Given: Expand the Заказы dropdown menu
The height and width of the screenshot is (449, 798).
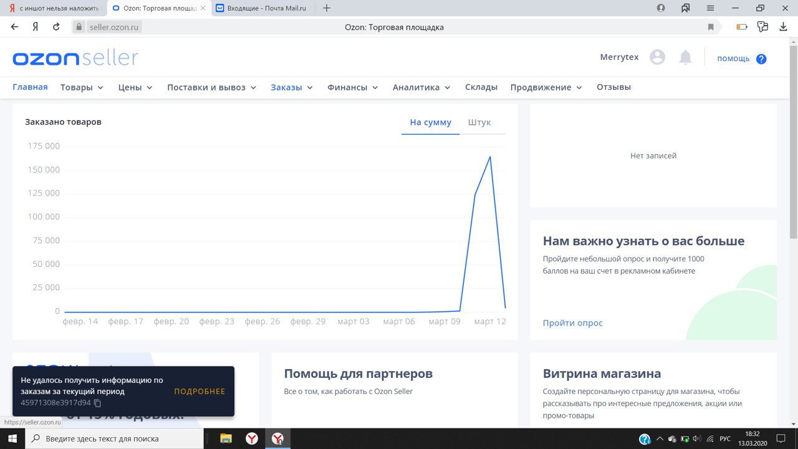Looking at the screenshot, I should 291,87.
